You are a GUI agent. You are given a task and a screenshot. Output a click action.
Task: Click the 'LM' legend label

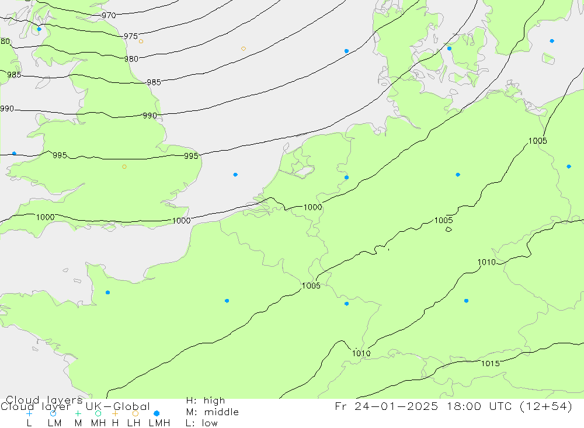(x=54, y=423)
